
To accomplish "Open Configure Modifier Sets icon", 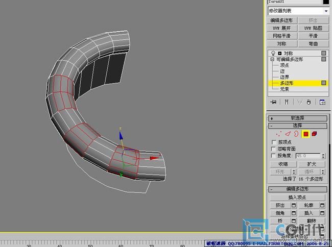I will 322,102.
